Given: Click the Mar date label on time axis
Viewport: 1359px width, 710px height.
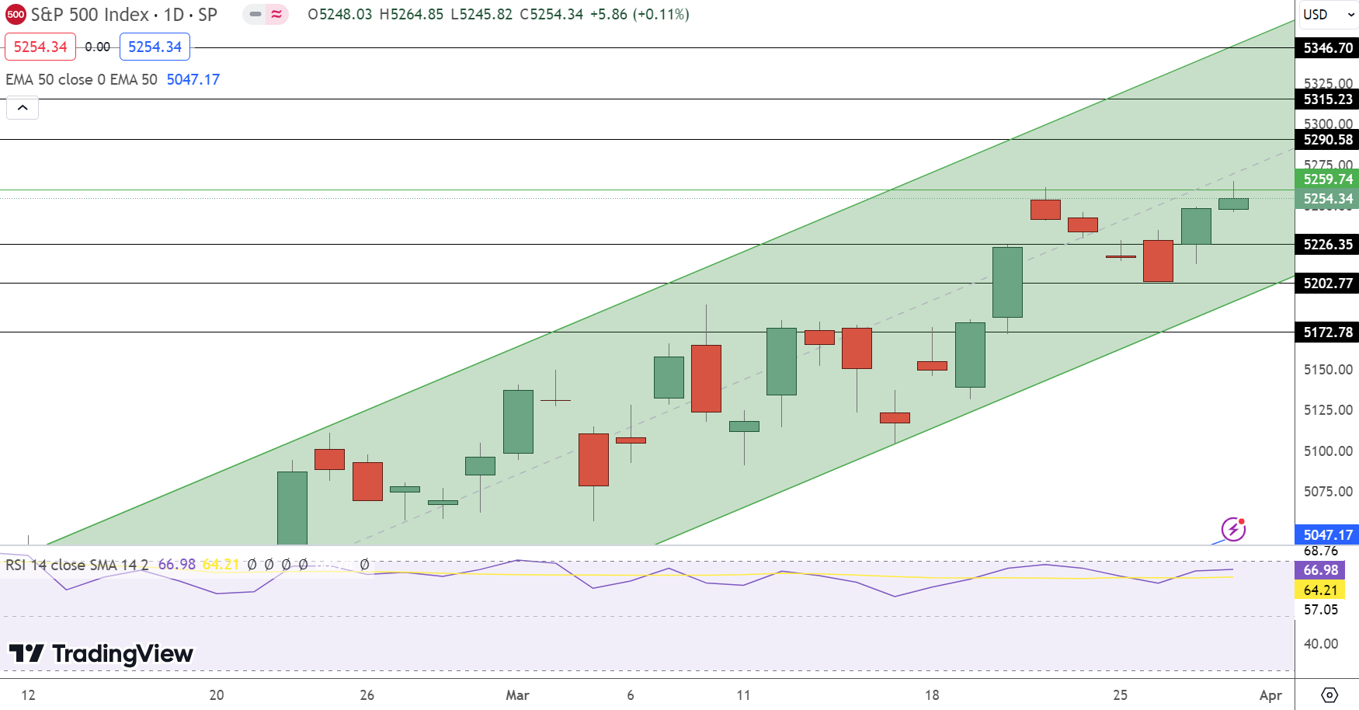Looking at the screenshot, I should [517, 695].
